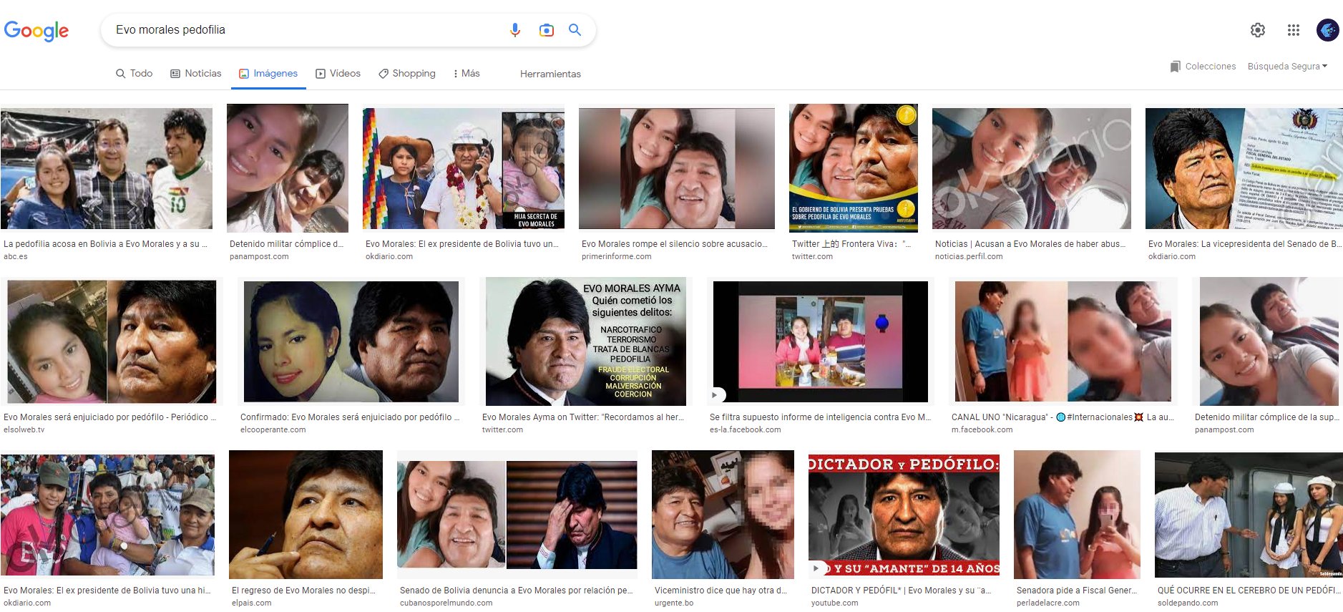Expand the Más options menu
Screen dimensions: 1343x612
[x=467, y=74]
